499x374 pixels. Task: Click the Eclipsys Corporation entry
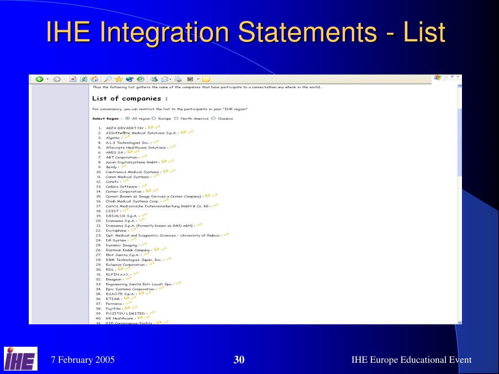click(x=125, y=264)
